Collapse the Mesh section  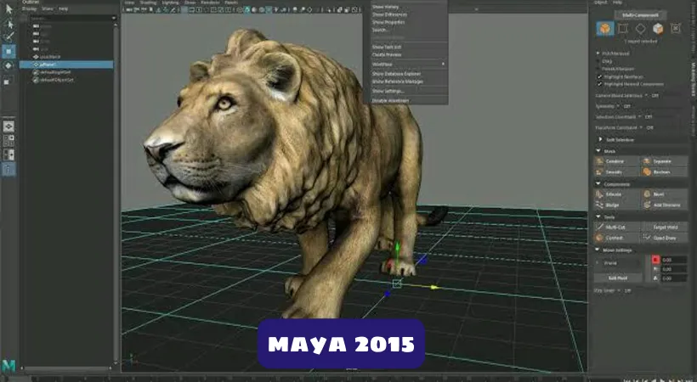point(598,150)
